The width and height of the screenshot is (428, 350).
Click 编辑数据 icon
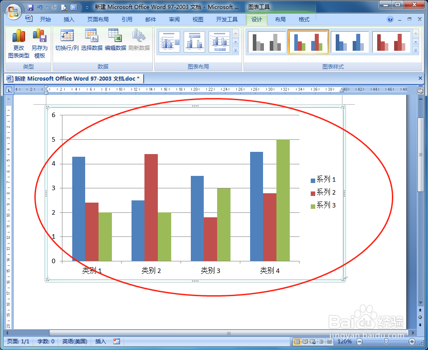115,40
